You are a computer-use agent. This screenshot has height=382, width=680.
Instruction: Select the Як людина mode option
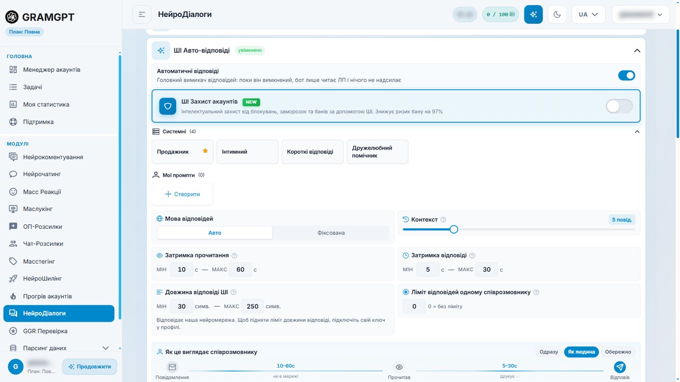tap(581, 352)
